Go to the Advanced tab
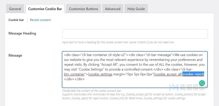 tap(113, 9)
